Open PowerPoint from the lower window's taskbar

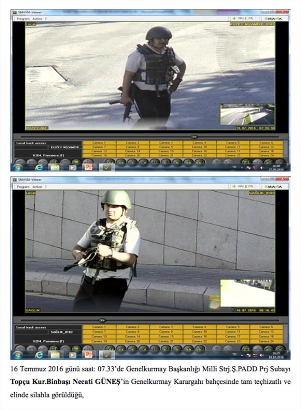tap(89, 355)
